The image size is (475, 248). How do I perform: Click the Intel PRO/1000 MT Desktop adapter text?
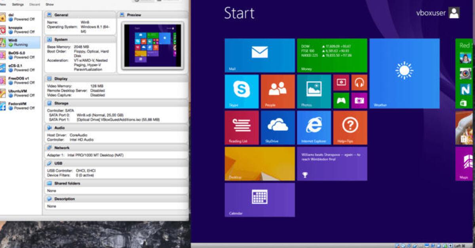point(95,155)
